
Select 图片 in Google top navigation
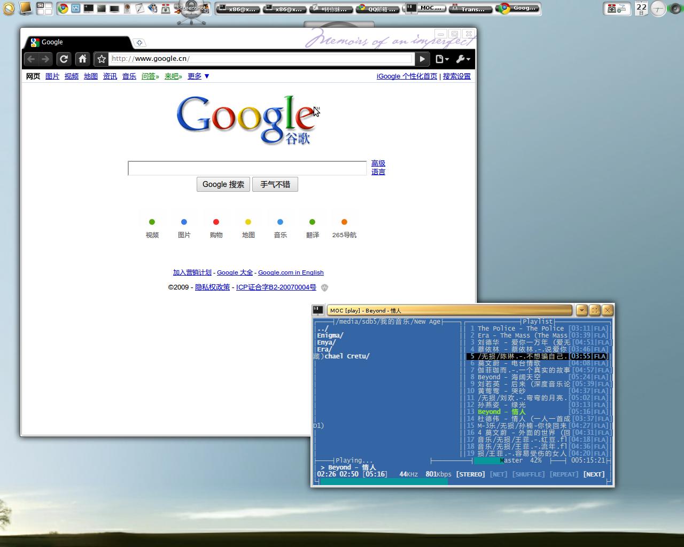coord(52,76)
